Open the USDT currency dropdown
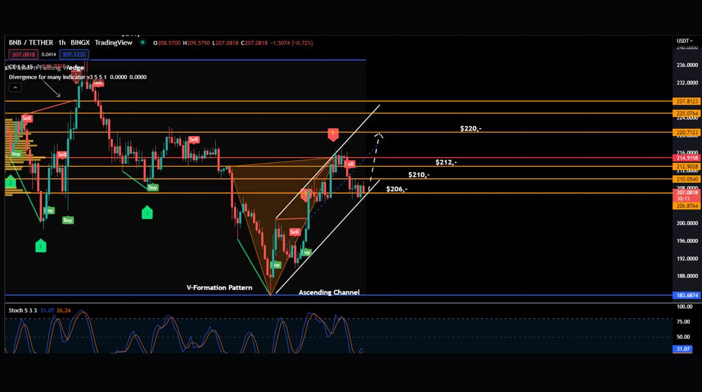Screen dimensions: 702x392 [x=685, y=40]
